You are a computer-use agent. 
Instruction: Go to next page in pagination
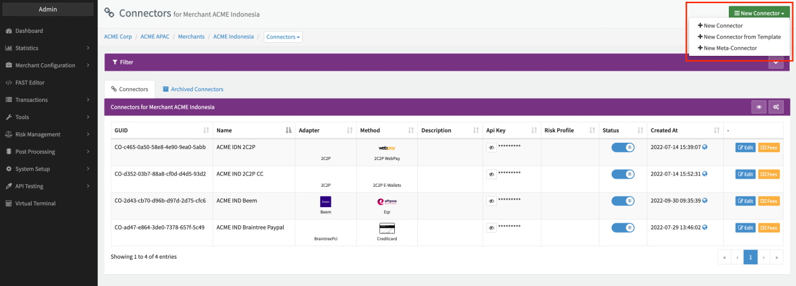click(764, 257)
